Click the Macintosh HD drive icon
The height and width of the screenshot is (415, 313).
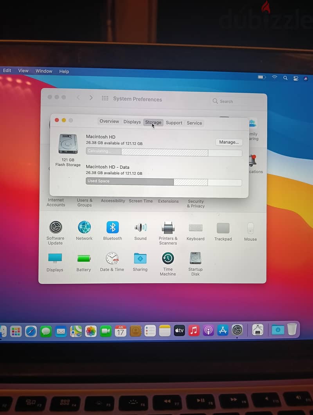click(x=68, y=144)
